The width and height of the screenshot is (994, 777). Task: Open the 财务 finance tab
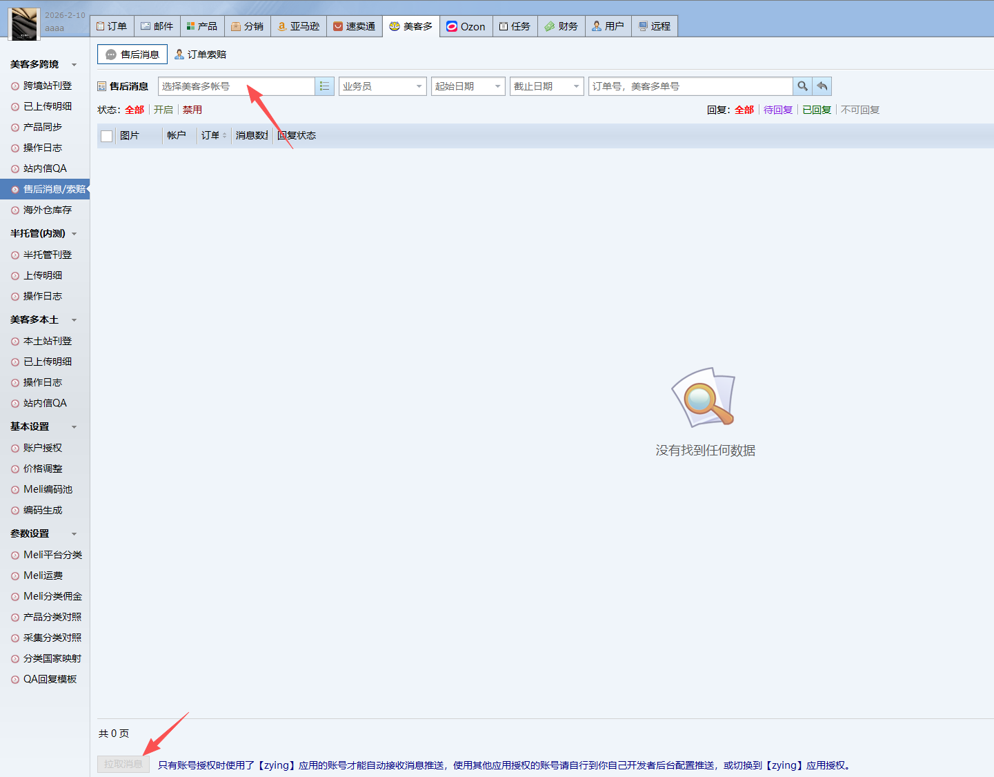pos(561,26)
